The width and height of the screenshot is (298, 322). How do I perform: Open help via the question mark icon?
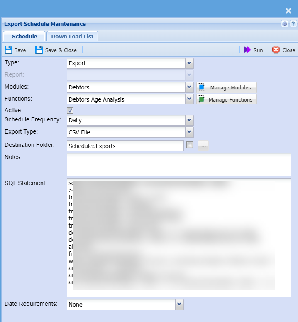[x=293, y=24]
